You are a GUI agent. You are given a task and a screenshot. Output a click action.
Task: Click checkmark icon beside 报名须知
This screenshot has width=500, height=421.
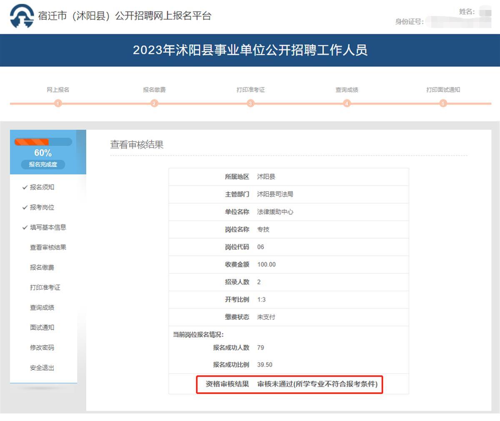coord(25,187)
